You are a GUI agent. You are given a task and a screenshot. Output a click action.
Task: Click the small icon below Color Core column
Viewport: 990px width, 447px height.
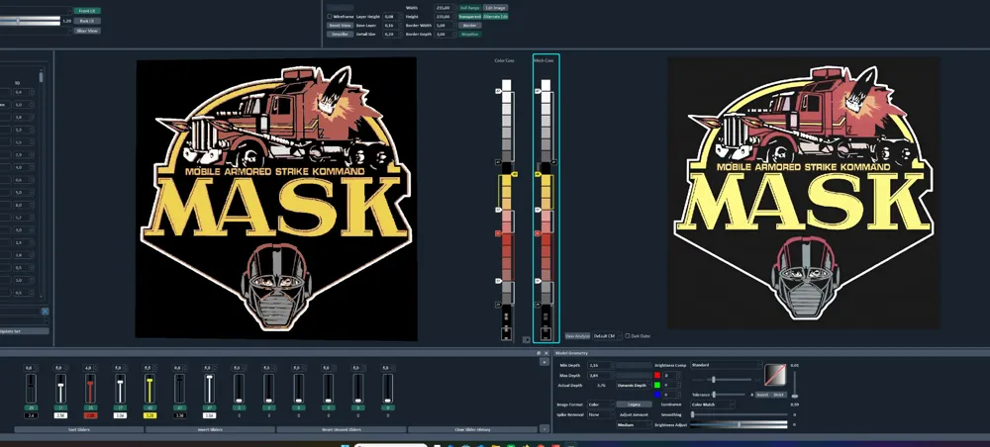(527, 339)
